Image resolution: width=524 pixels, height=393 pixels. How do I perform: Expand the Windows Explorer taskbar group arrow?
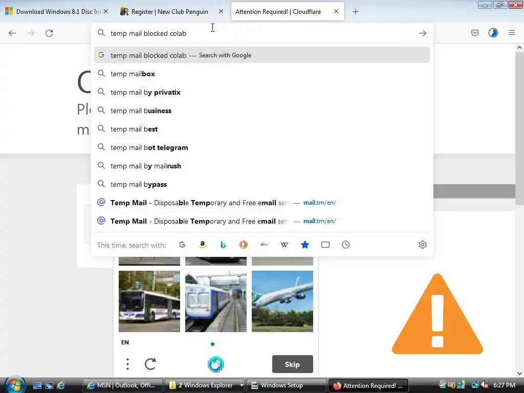[242, 385]
